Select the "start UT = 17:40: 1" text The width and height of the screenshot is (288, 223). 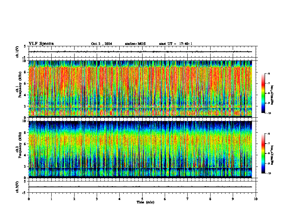pyautogui.click(x=176, y=44)
